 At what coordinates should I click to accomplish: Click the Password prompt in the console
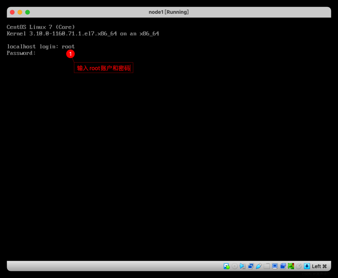click(x=21, y=53)
